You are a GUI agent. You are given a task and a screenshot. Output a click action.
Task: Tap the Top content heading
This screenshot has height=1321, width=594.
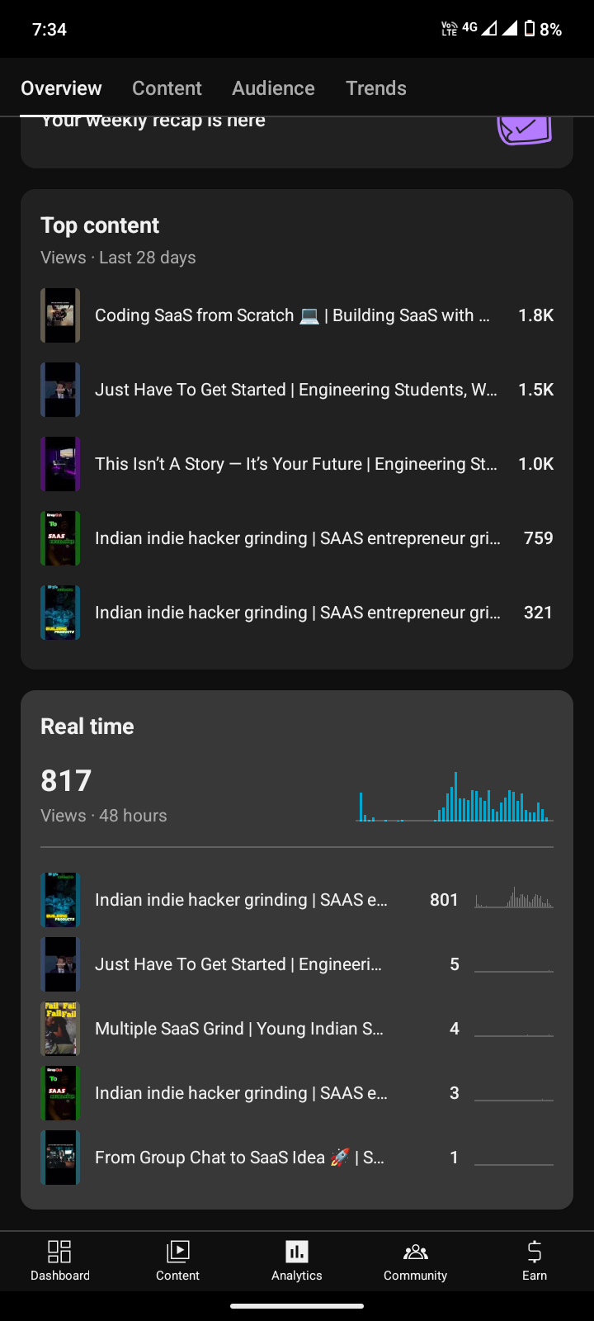pyautogui.click(x=100, y=225)
